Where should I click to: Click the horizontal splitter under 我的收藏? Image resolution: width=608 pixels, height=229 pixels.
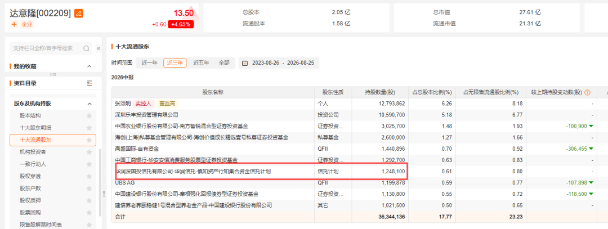click(x=53, y=74)
